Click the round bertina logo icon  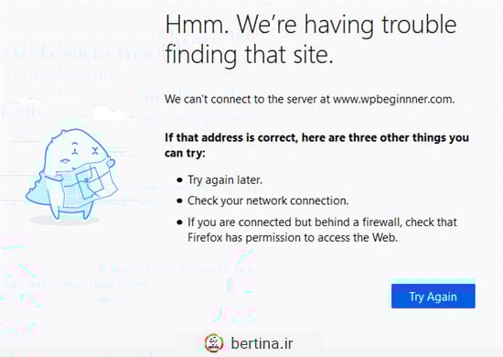click(214, 343)
